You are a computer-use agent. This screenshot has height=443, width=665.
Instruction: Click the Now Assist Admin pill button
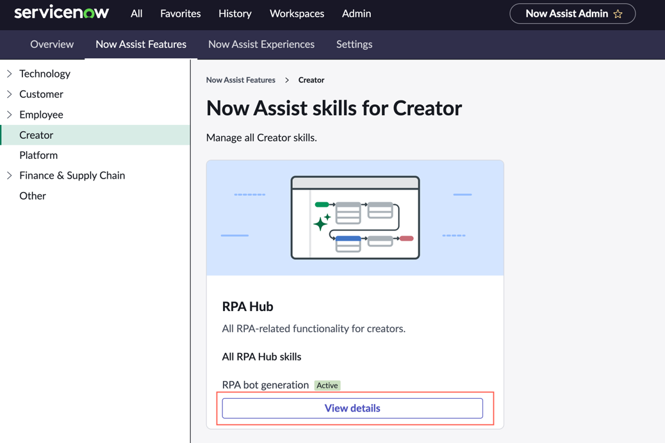(573, 13)
